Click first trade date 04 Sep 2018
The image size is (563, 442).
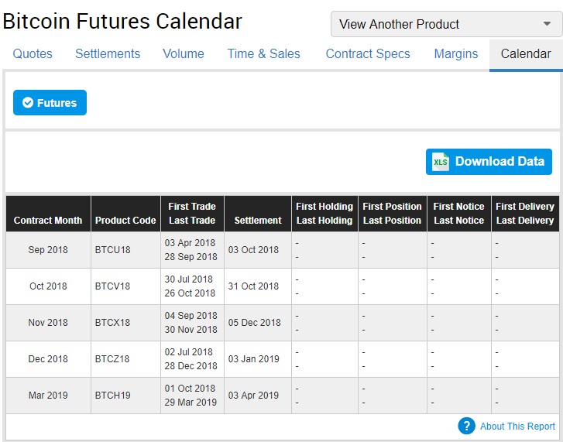pyautogui.click(x=191, y=316)
